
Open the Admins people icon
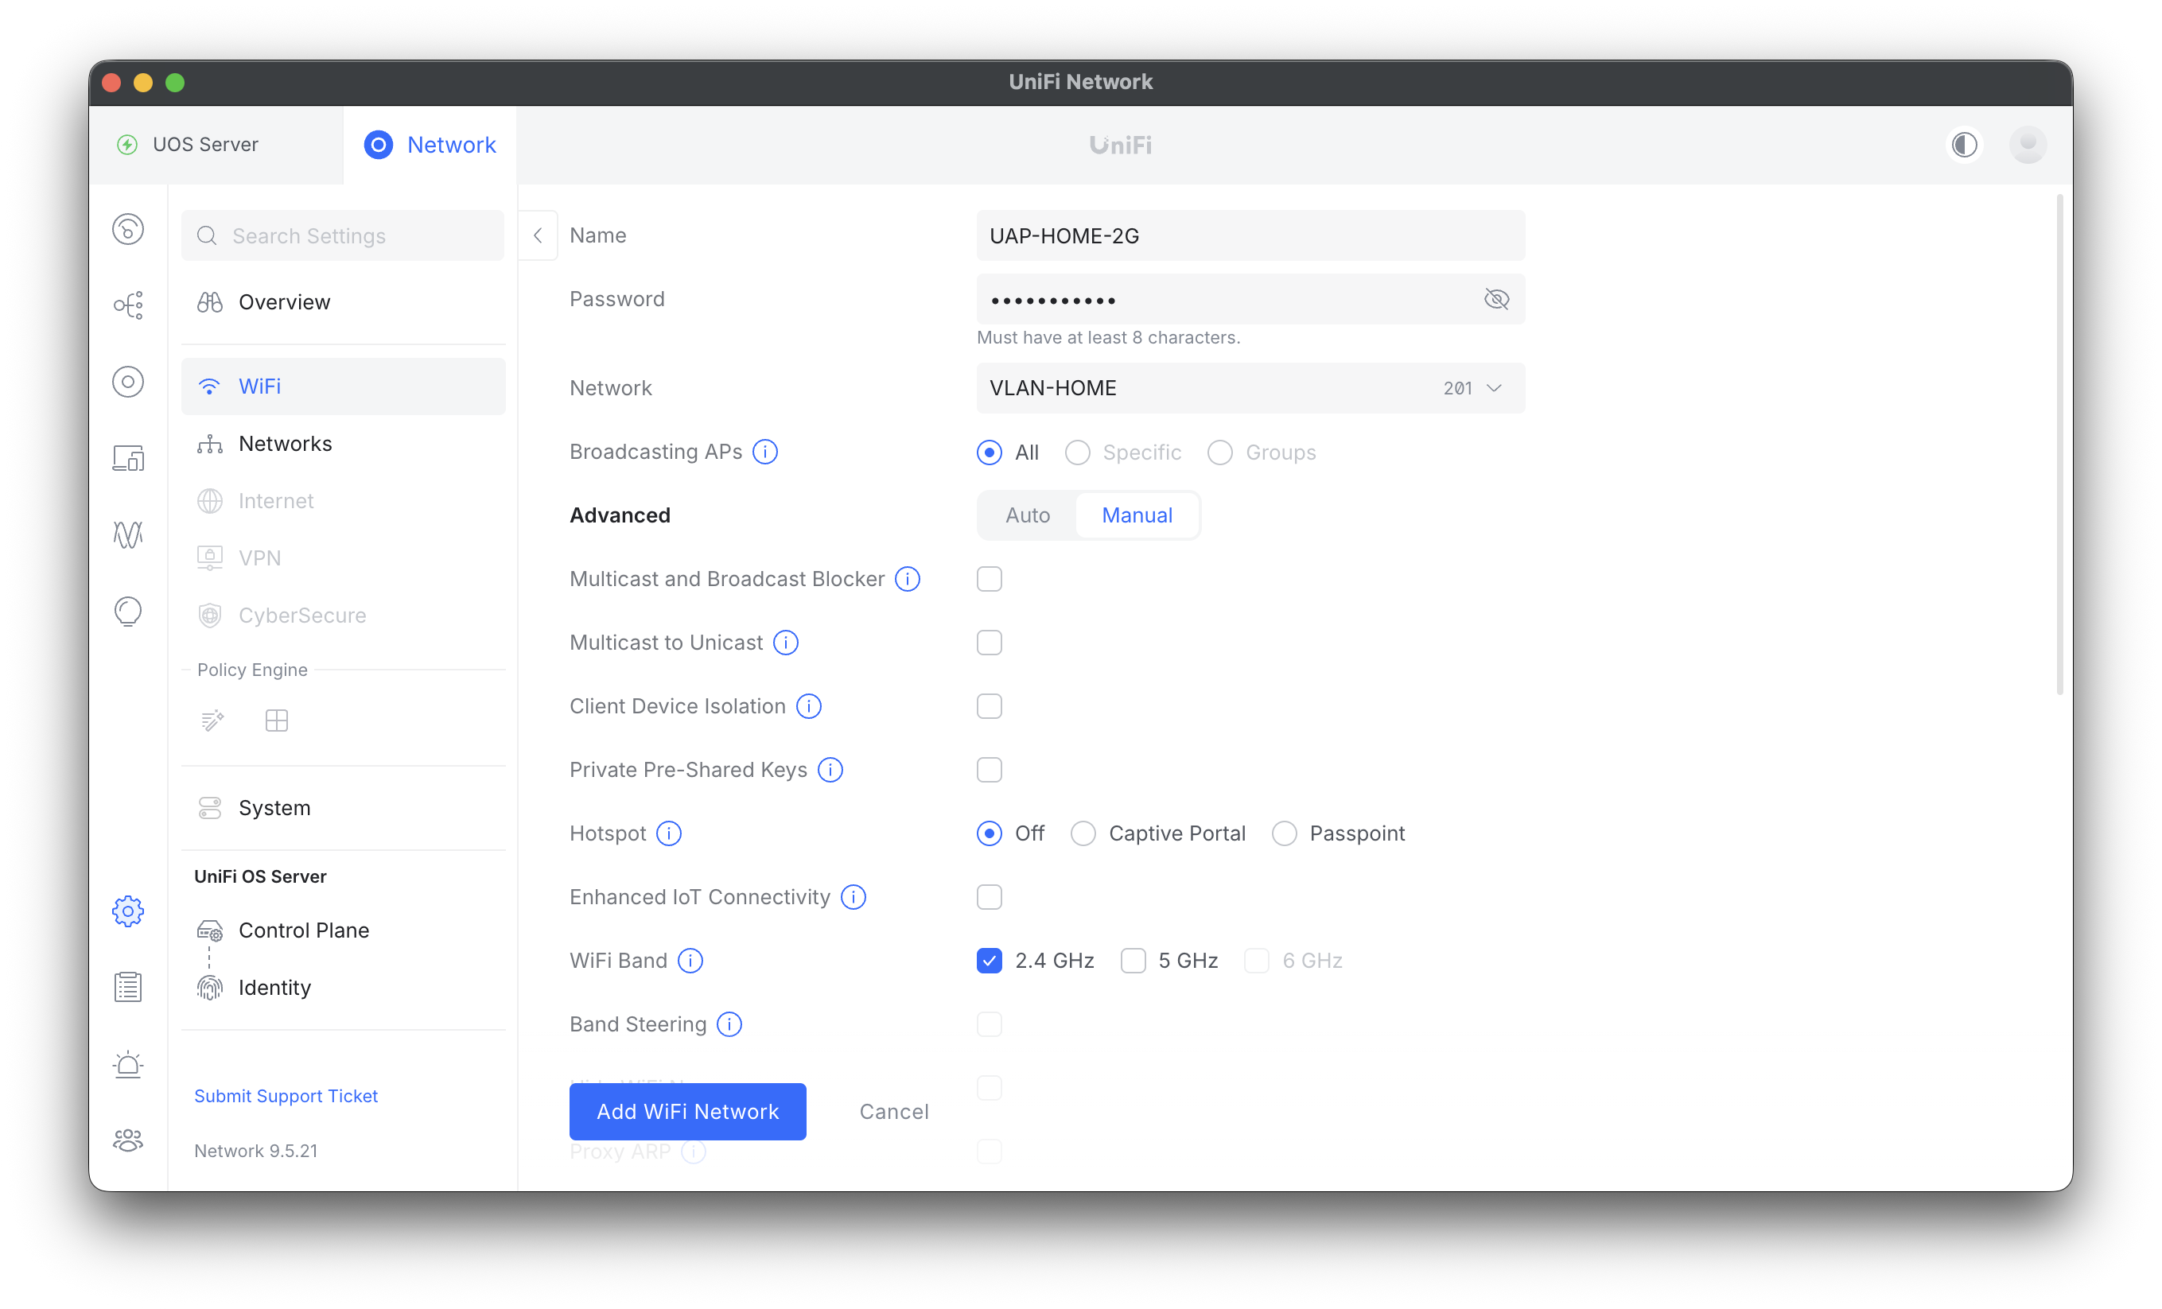click(128, 1140)
